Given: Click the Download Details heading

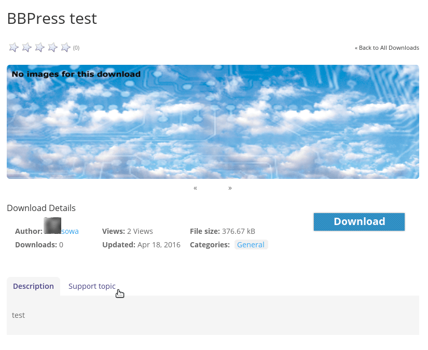Looking at the screenshot, I should pyautogui.click(x=41, y=208).
